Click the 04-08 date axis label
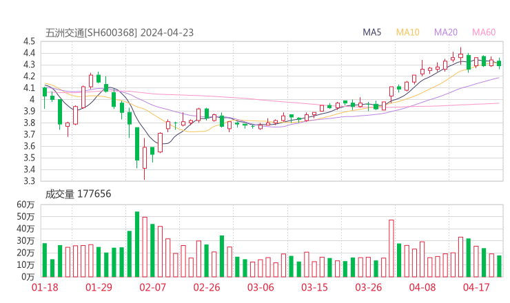 pyautogui.click(x=422, y=287)
